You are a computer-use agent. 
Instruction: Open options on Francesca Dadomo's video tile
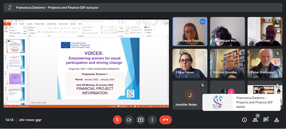coord(202,22)
